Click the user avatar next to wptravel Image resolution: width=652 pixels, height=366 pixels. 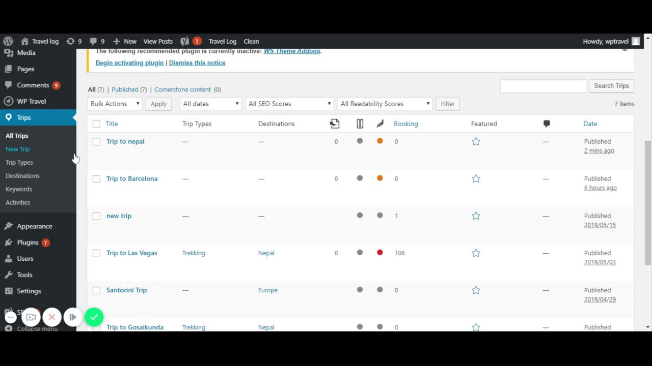pyautogui.click(x=636, y=41)
